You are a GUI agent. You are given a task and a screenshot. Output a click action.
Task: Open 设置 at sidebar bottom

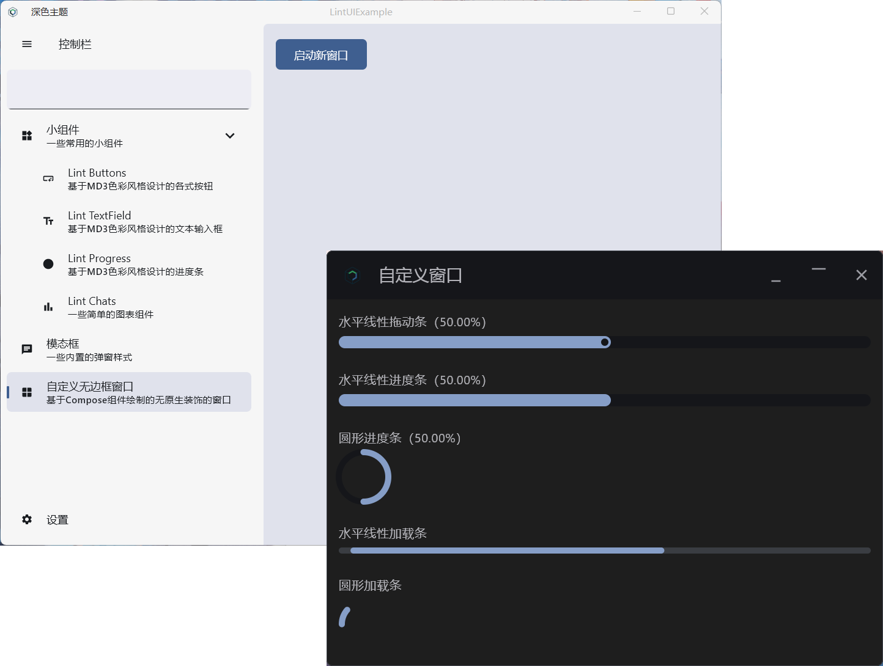pyautogui.click(x=129, y=519)
